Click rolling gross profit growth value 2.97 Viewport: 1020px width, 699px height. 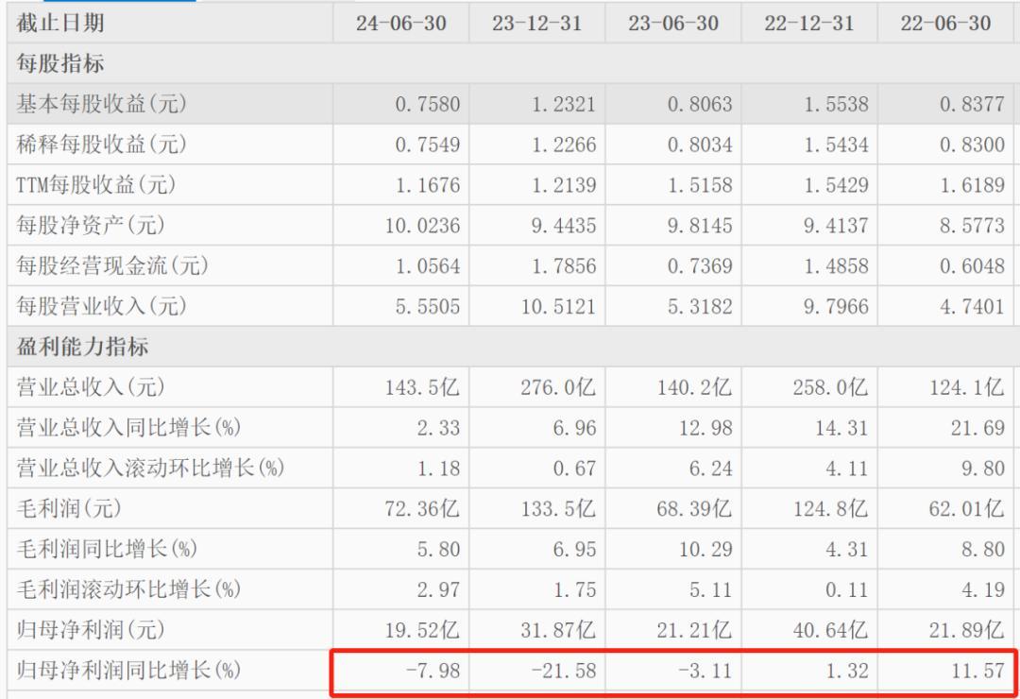[438, 589]
